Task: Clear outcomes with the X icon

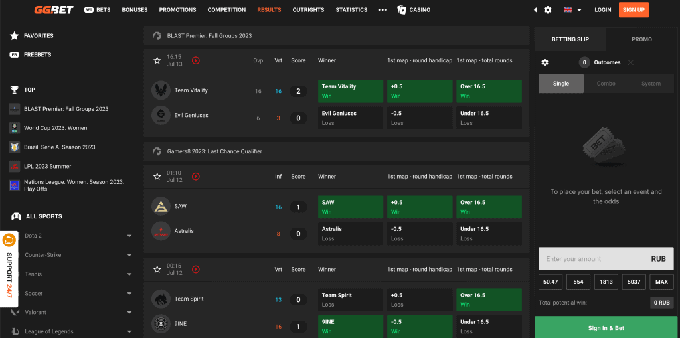Action: [x=631, y=62]
